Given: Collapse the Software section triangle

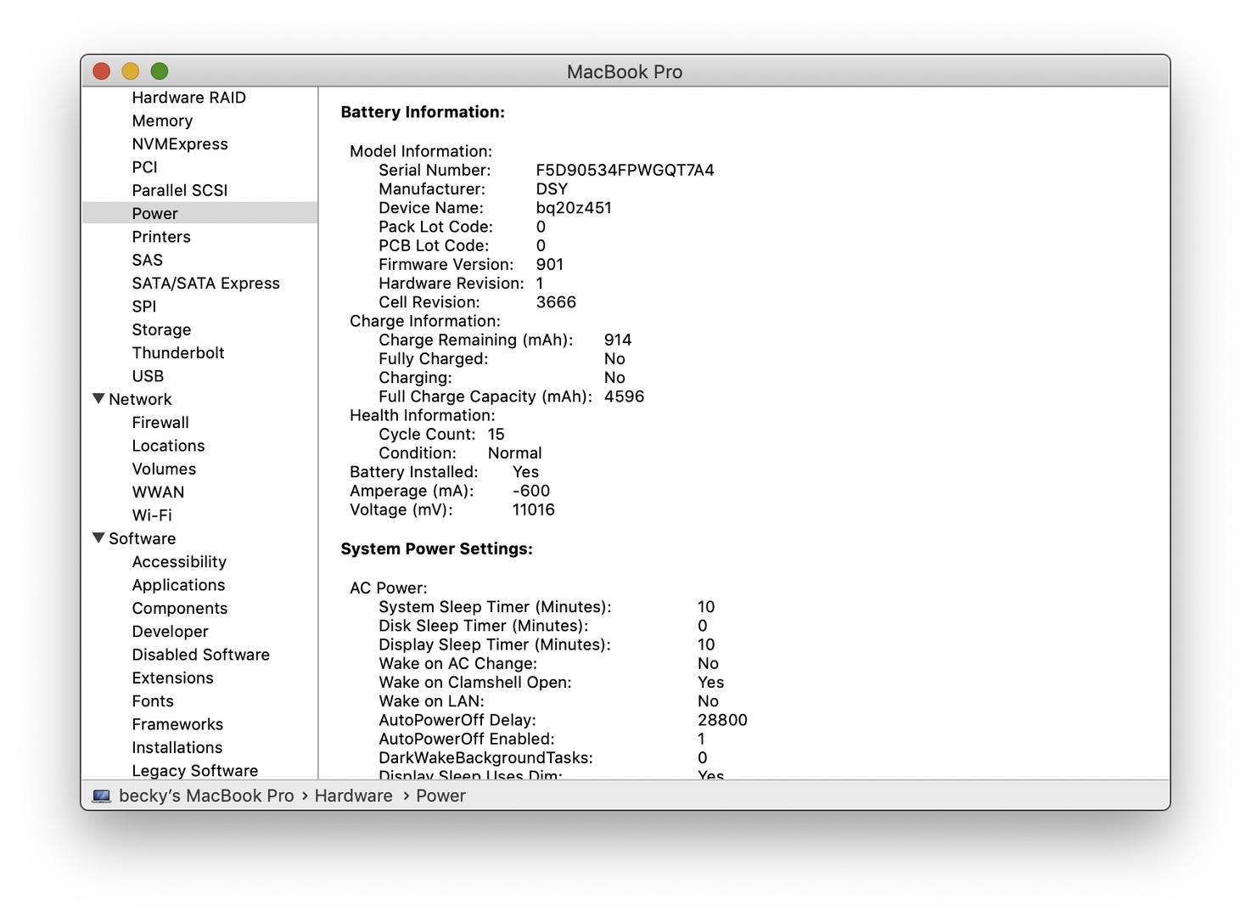Looking at the screenshot, I should [98, 537].
